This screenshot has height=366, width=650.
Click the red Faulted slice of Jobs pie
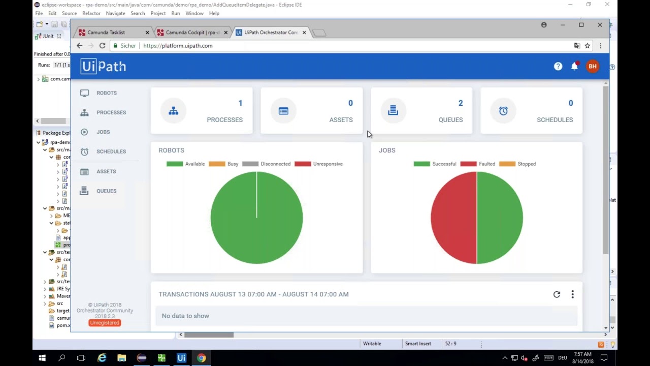click(453, 218)
